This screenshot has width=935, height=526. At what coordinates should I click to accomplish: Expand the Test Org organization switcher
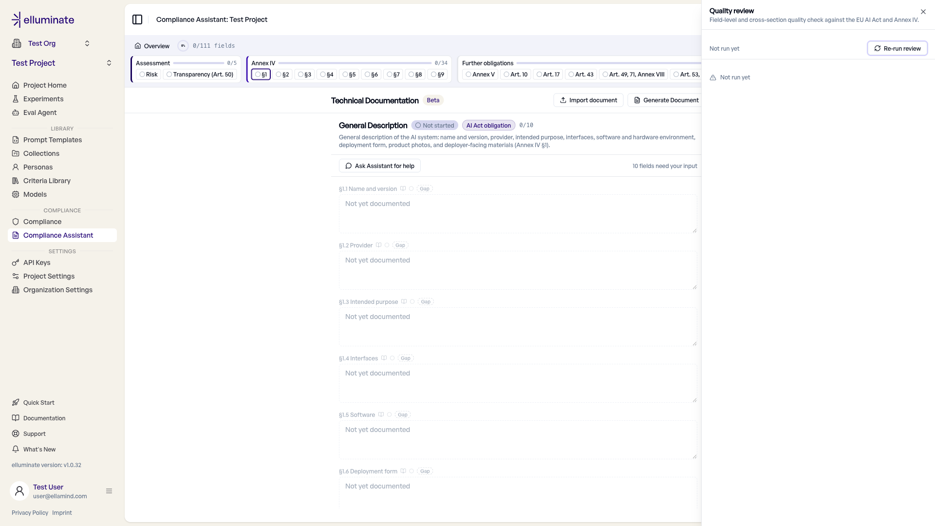tap(51, 43)
